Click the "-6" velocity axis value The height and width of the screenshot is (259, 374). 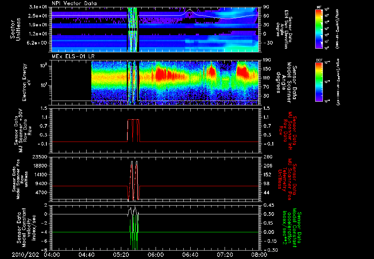pyautogui.click(x=44, y=241)
